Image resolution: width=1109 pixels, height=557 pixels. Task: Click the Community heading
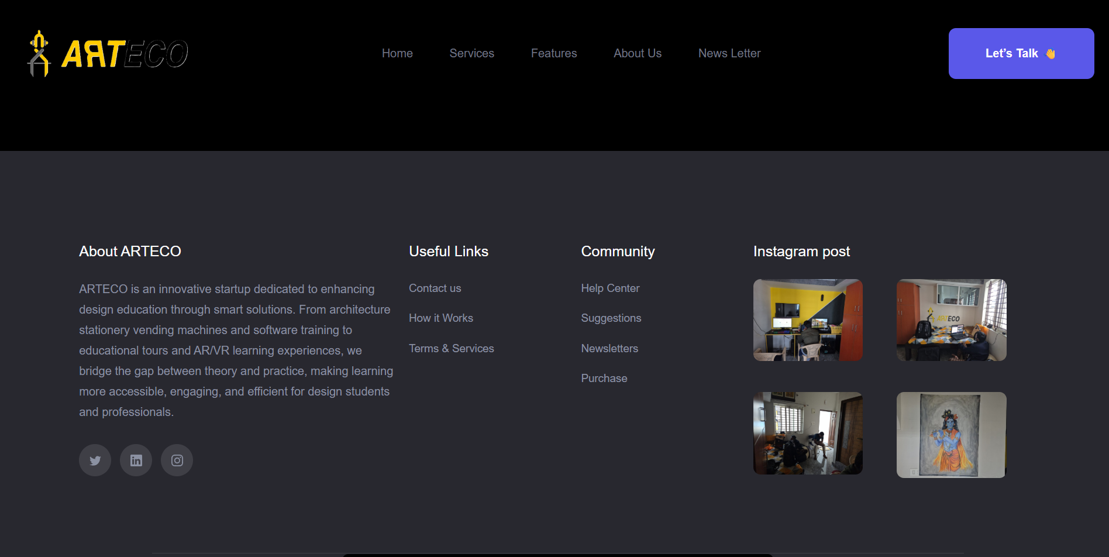[618, 252]
